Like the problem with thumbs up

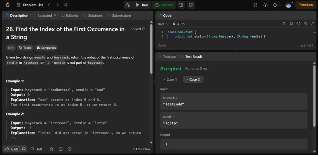12,149
